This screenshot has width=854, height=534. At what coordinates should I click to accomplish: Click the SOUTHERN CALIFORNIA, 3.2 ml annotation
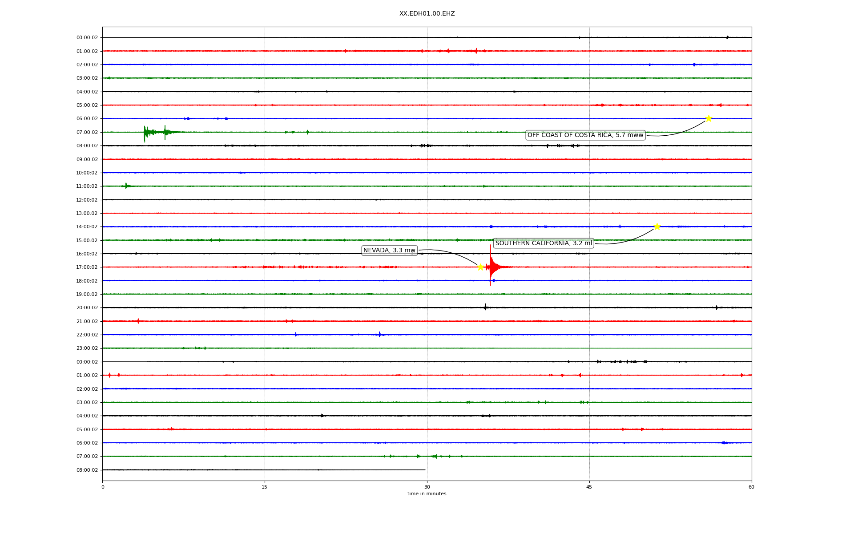tap(543, 243)
